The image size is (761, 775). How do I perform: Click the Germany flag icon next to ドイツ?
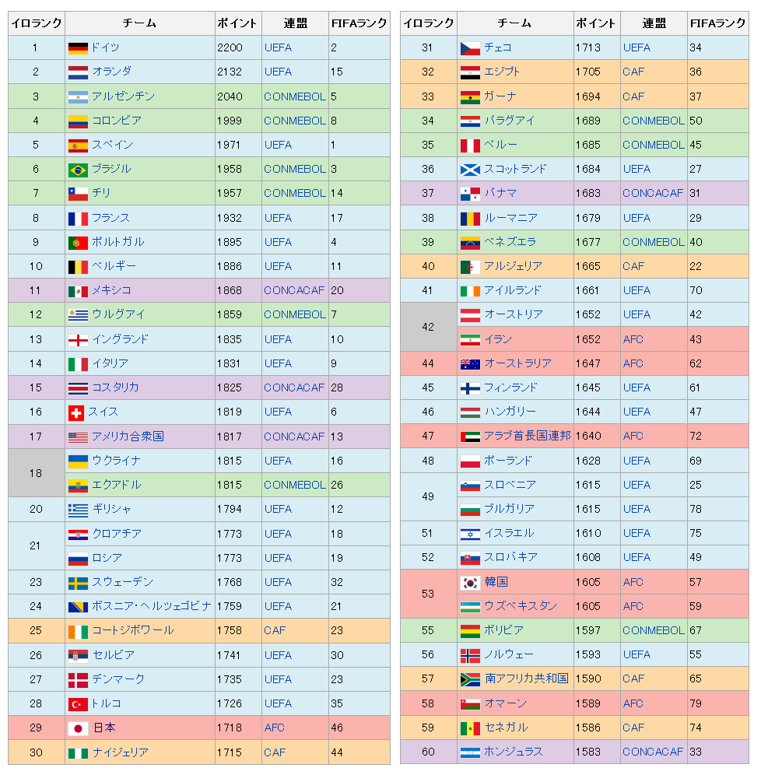pyautogui.click(x=78, y=48)
